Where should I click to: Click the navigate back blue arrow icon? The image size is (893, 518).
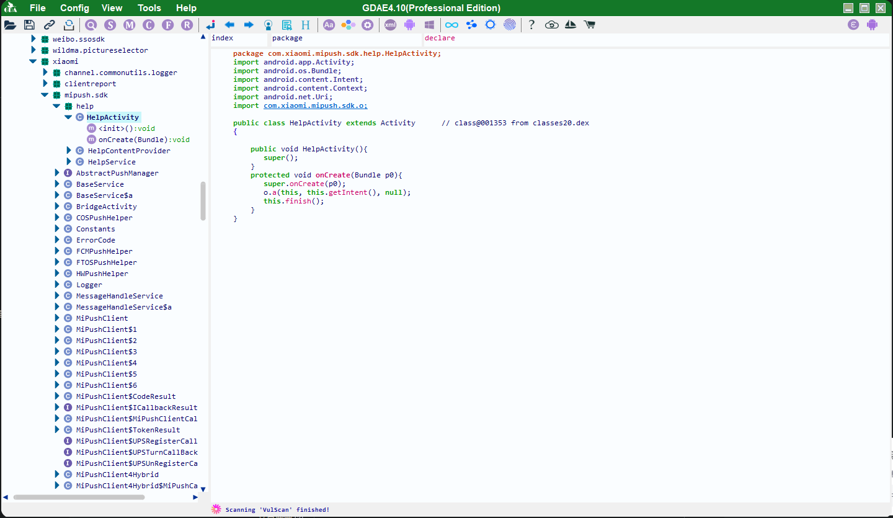[229, 25]
